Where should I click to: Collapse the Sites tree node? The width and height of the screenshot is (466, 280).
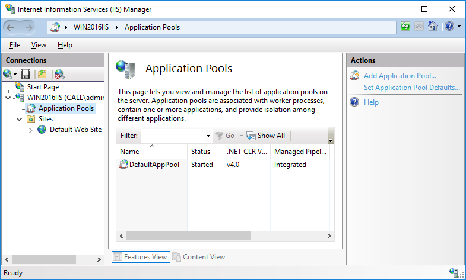pyautogui.click(x=20, y=119)
